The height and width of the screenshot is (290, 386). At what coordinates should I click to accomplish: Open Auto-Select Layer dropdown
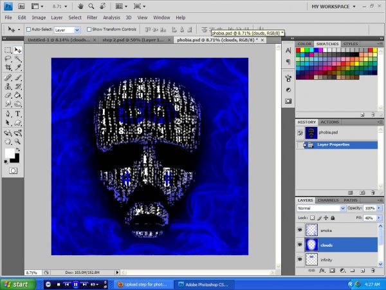click(x=77, y=30)
